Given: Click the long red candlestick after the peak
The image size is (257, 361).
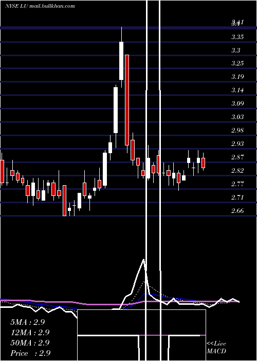Looking at the screenshot, I should tap(127, 100).
